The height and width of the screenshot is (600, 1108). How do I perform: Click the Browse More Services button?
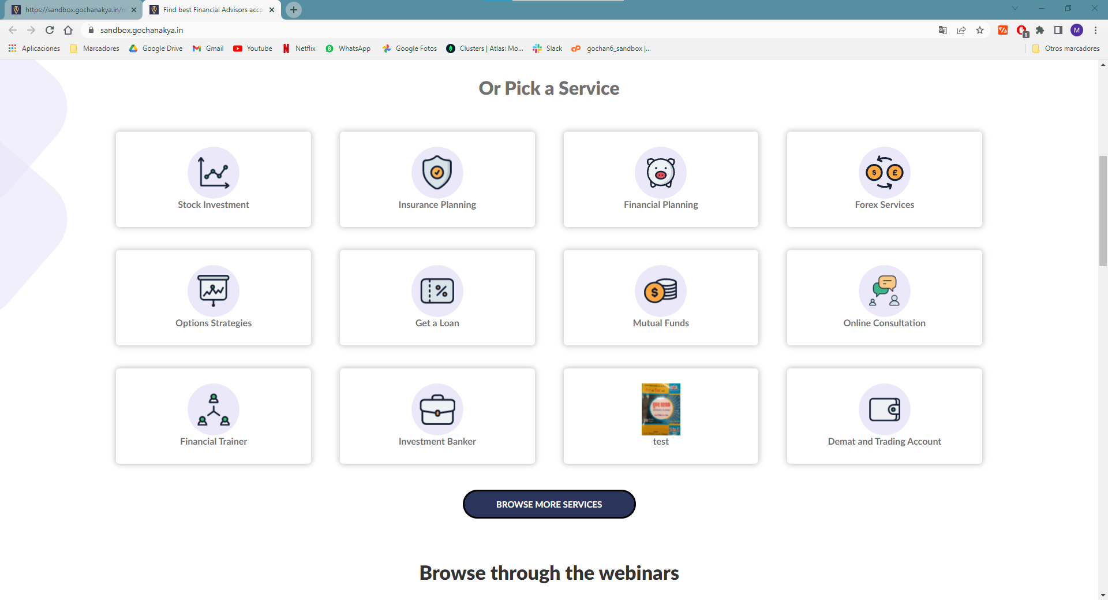coord(549,504)
